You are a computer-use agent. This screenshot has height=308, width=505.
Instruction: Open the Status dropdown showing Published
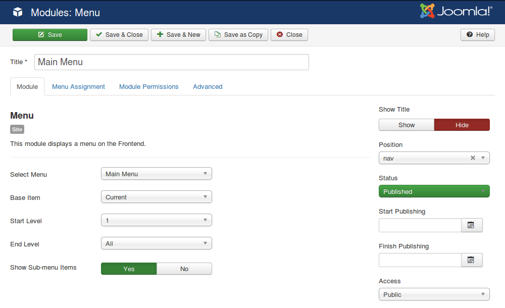click(434, 191)
